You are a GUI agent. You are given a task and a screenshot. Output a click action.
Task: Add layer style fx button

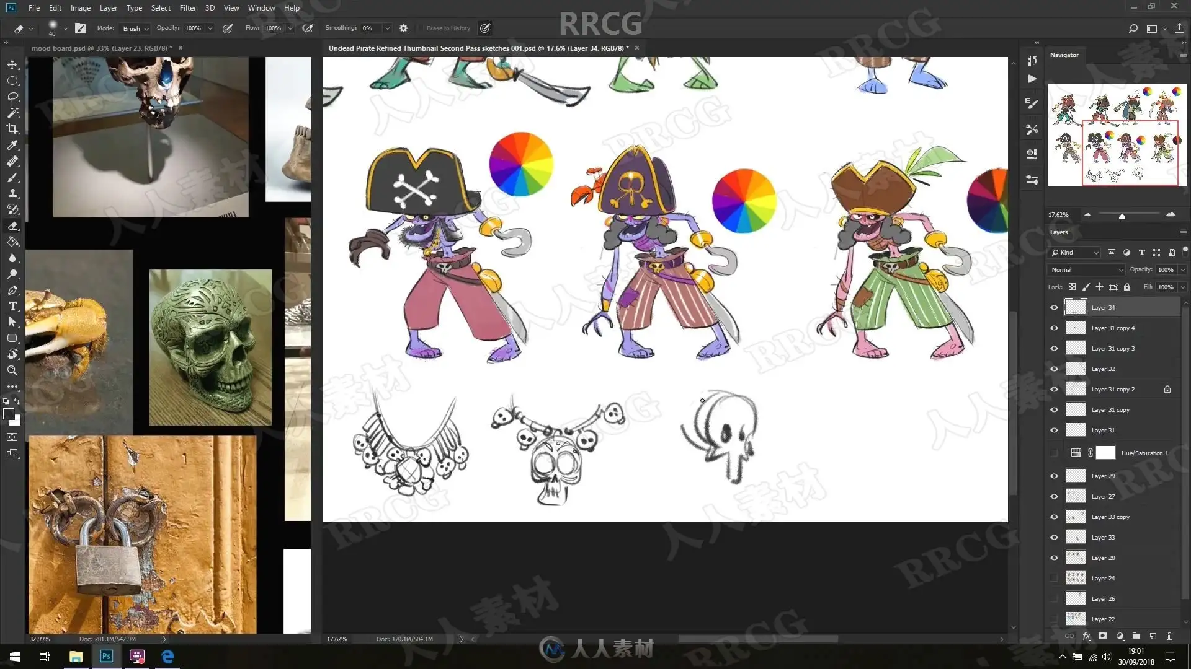tap(1086, 636)
